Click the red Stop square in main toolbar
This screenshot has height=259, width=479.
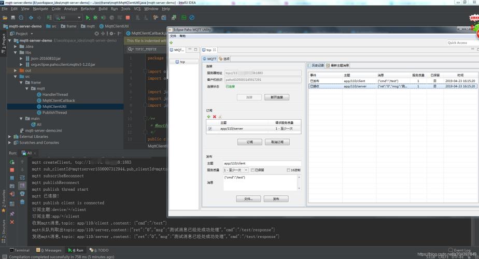pyautogui.click(x=128, y=18)
